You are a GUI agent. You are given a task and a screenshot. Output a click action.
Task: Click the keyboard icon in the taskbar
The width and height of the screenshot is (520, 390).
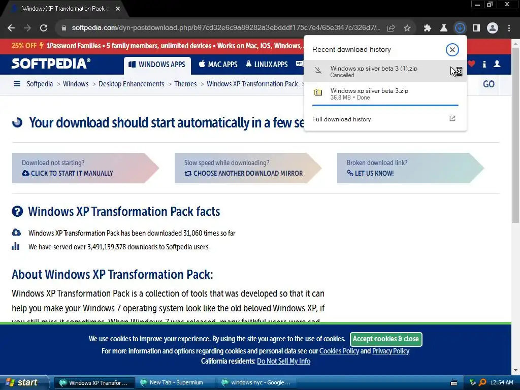click(x=454, y=383)
